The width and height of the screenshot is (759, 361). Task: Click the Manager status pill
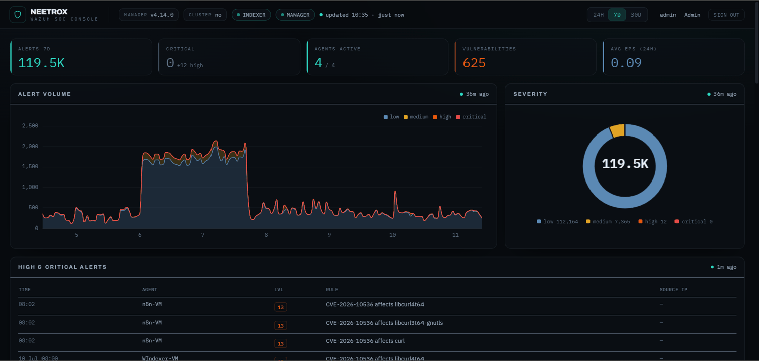295,15
